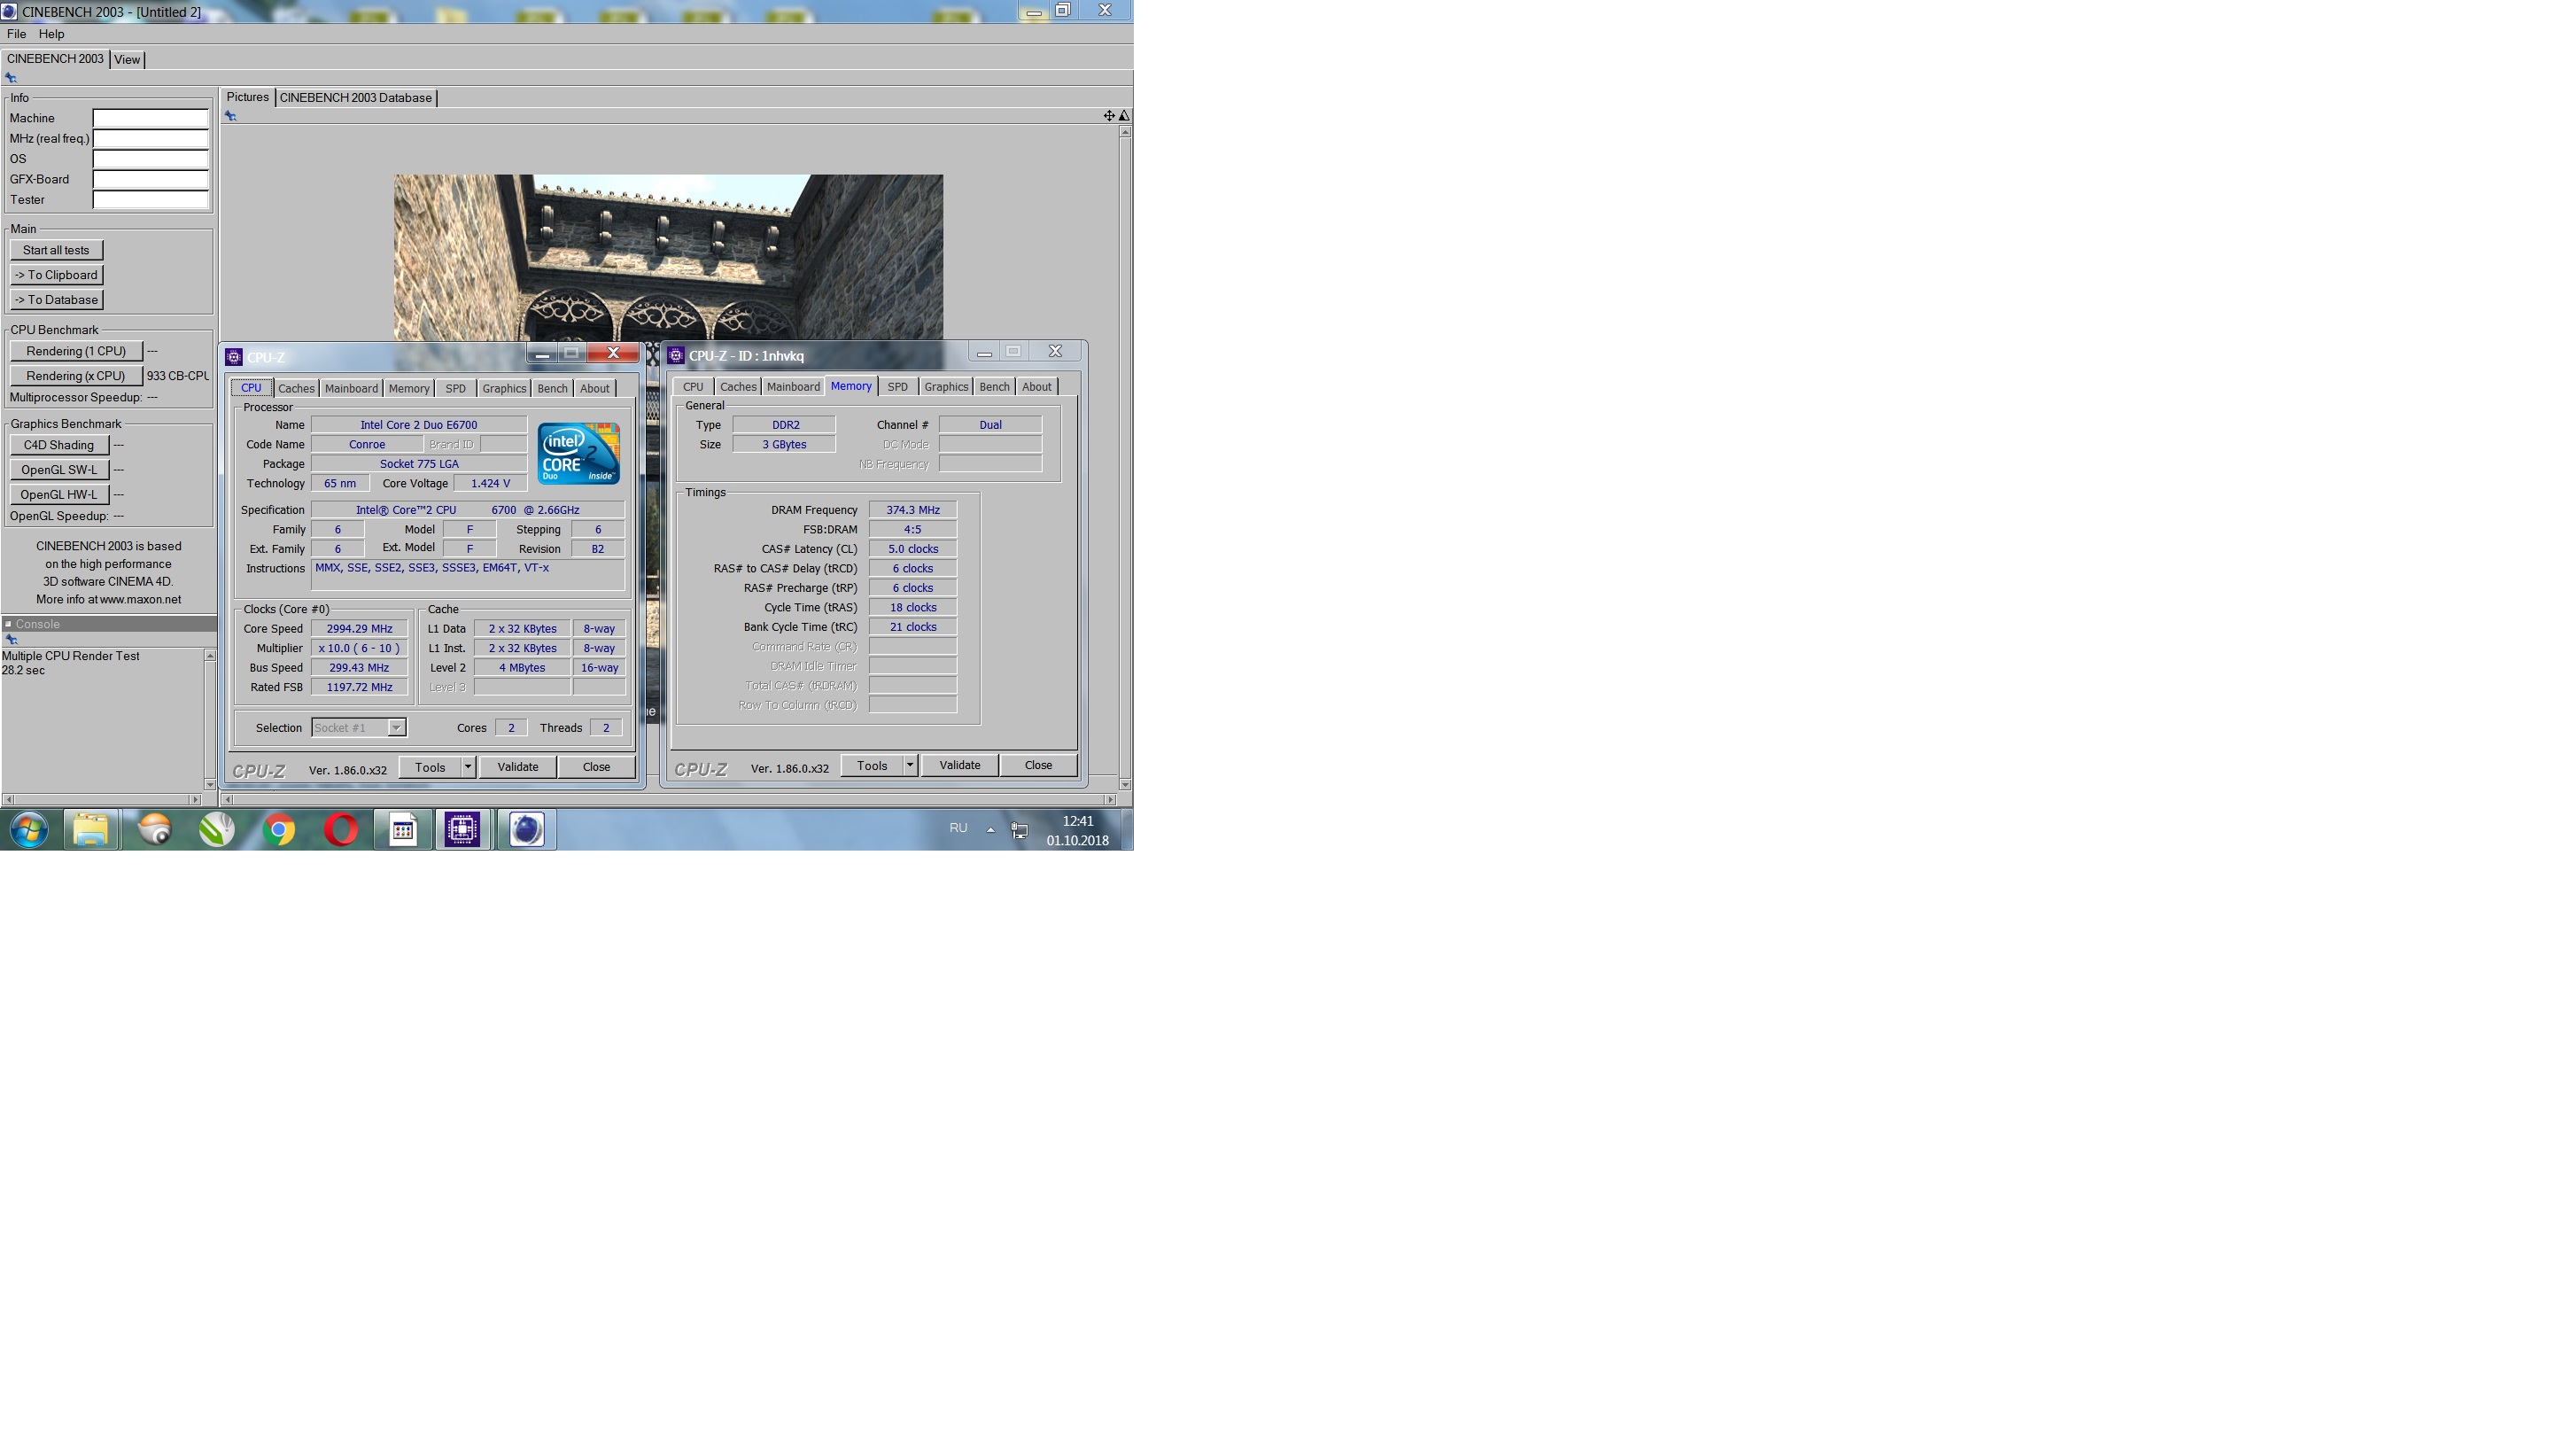
Task: Open File menu
Action: pyautogui.click(x=16, y=34)
